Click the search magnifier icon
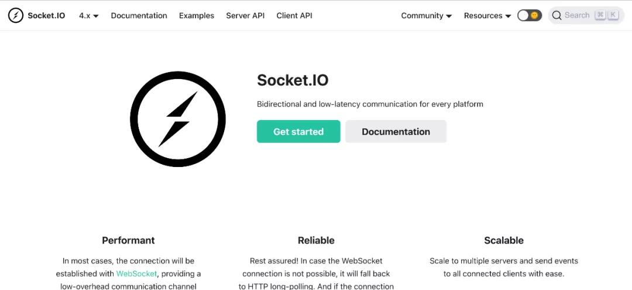This screenshot has height=290, width=632. [557, 15]
